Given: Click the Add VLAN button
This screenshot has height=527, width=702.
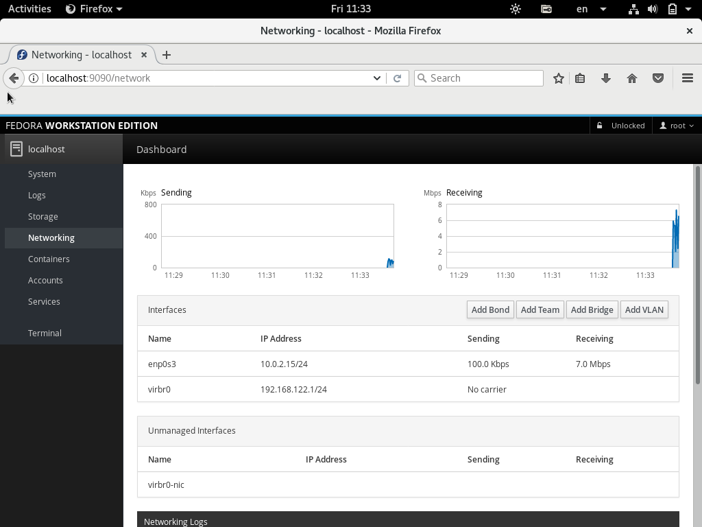Looking at the screenshot, I should coord(644,309).
